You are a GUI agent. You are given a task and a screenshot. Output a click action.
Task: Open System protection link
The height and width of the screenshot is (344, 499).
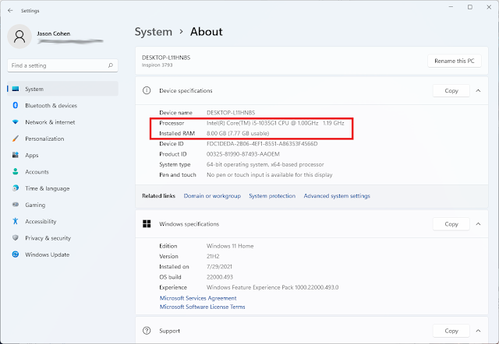[x=272, y=195]
